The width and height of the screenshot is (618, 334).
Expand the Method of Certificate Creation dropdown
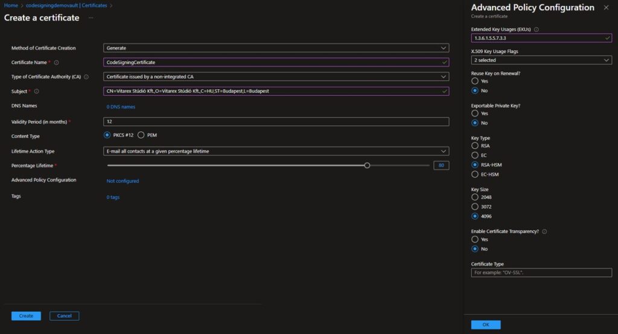(x=276, y=48)
